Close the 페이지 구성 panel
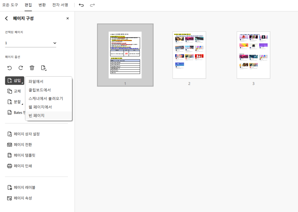 (x=68, y=18)
